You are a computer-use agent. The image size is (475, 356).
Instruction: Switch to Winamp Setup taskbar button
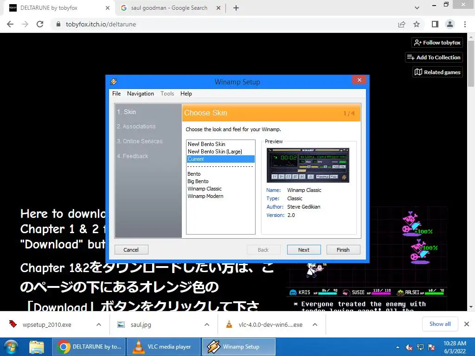pyautogui.click(x=239, y=347)
